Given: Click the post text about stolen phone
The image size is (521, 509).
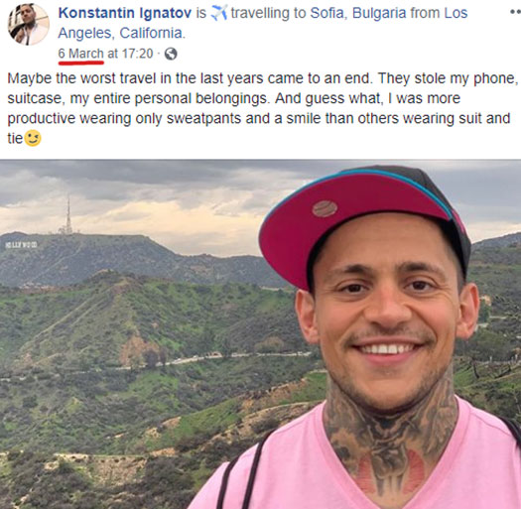Looking at the screenshot, I should (263, 108).
